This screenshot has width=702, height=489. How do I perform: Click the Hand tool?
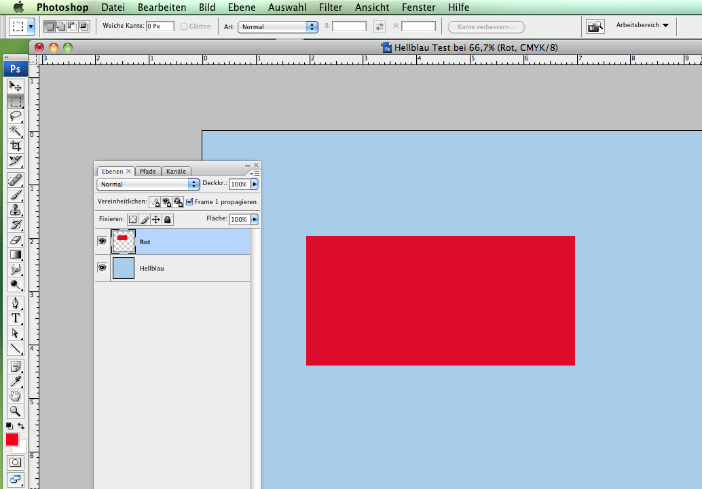pyautogui.click(x=15, y=396)
